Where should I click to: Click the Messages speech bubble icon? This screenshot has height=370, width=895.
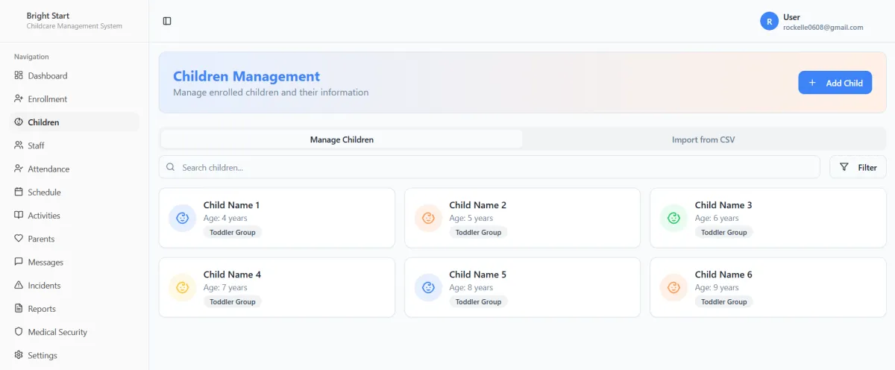(x=19, y=262)
